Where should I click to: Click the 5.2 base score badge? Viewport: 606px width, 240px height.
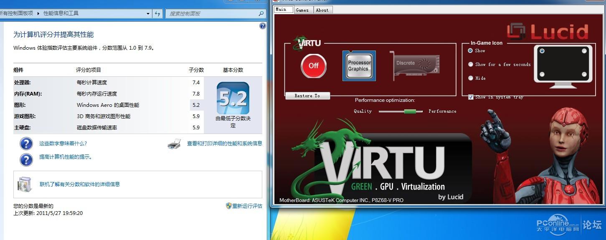pyautogui.click(x=233, y=99)
